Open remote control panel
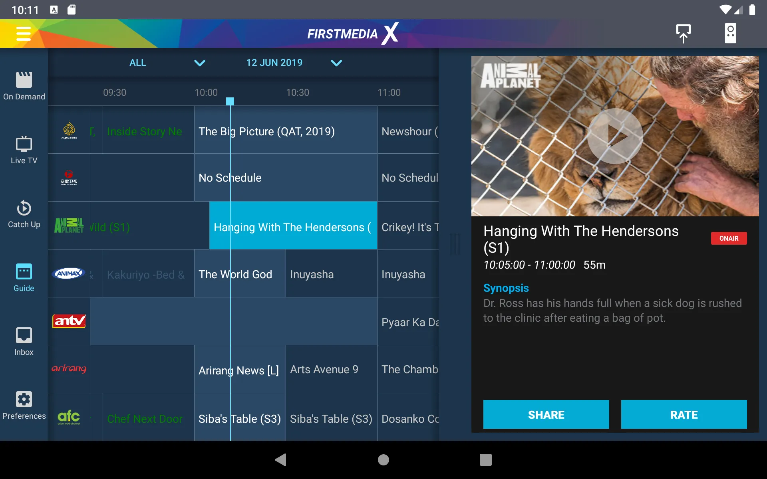 click(x=731, y=33)
